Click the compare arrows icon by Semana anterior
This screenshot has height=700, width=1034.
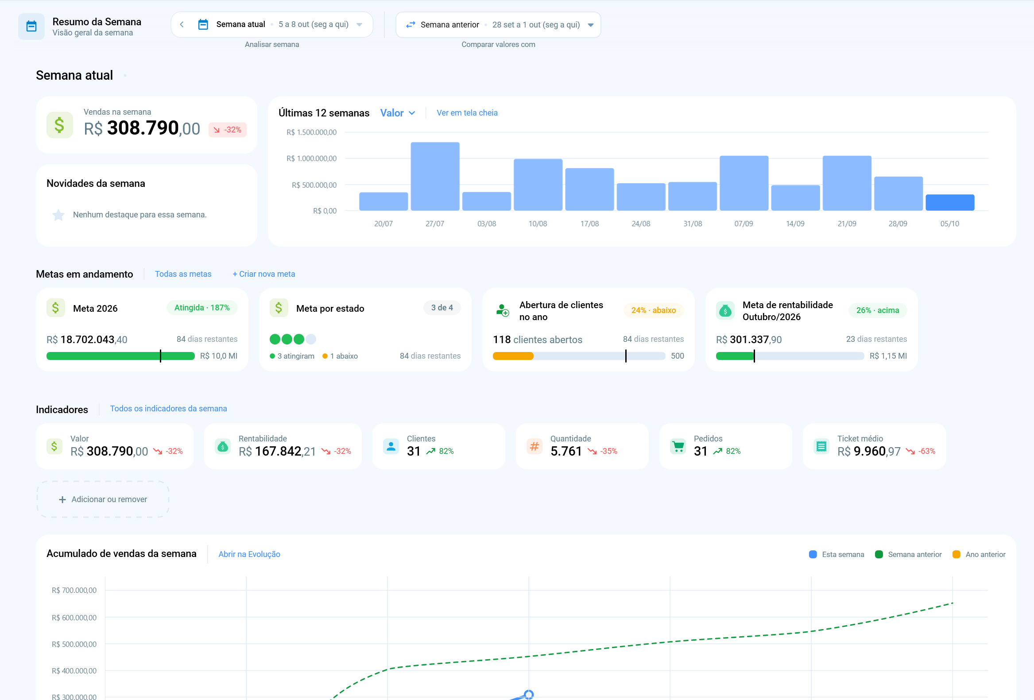pos(410,24)
